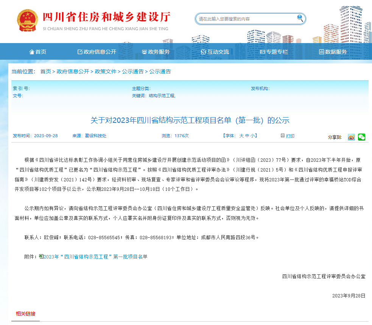This screenshot has height=325, width=372.
Task: Click the search magnifier icon
Action: tap(300, 18)
